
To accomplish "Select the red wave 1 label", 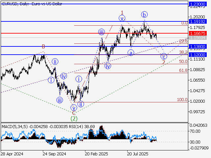I will (x=121, y=12).
